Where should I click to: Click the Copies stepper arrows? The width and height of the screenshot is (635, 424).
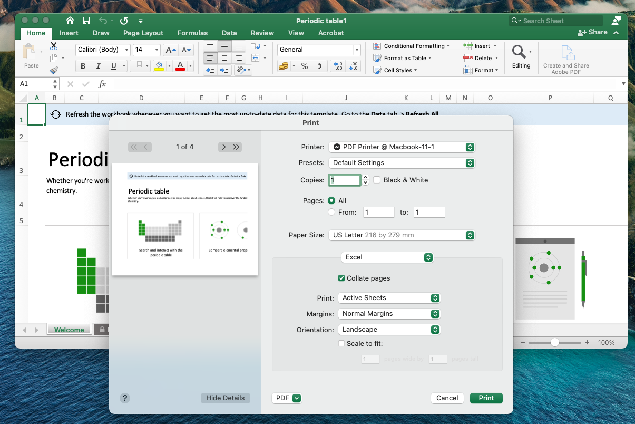point(366,180)
